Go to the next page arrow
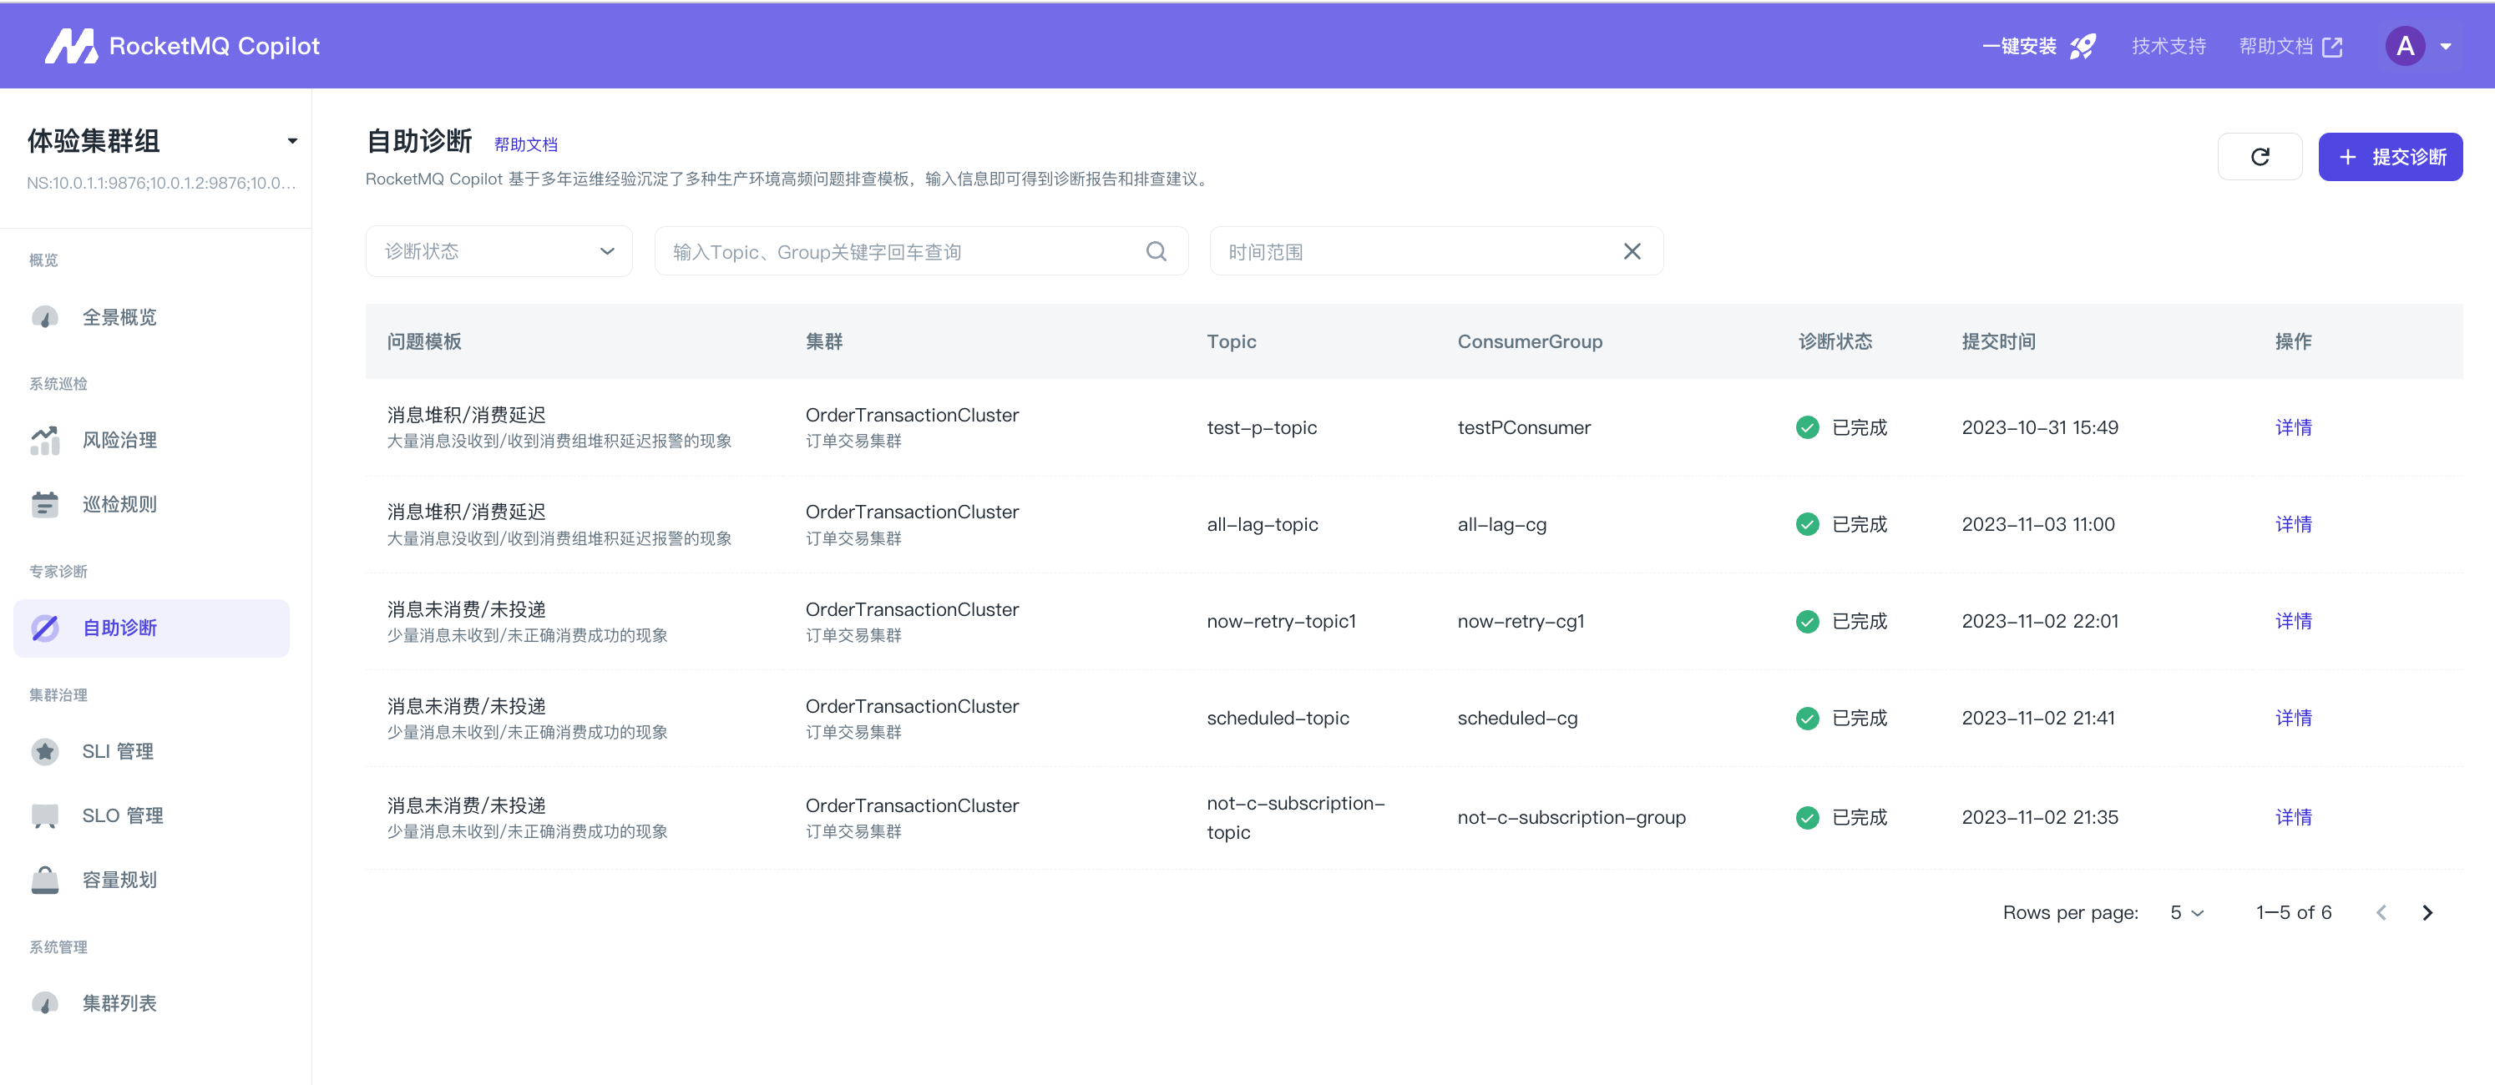2495x1085 pixels. click(x=2427, y=913)
